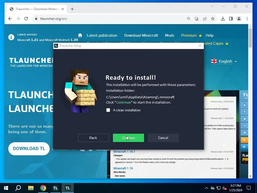
Task: Click the muted volume tray icon
Action: pos(224,188)
